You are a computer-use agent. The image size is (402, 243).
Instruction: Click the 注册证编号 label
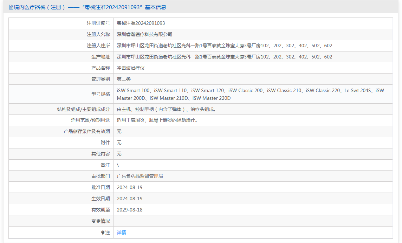[x=98, y=23]
